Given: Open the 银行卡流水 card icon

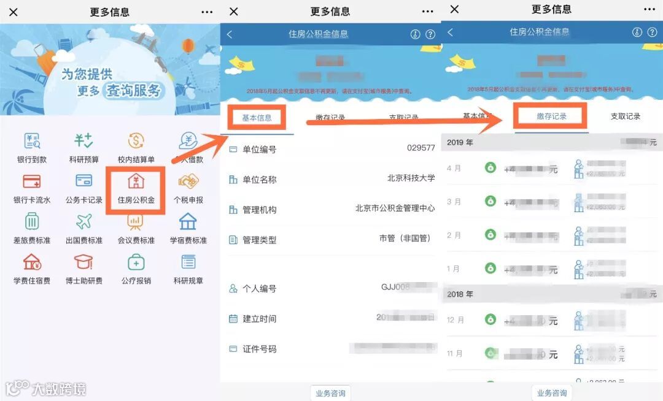Looking at the screenshot, I should pos(32,181).
